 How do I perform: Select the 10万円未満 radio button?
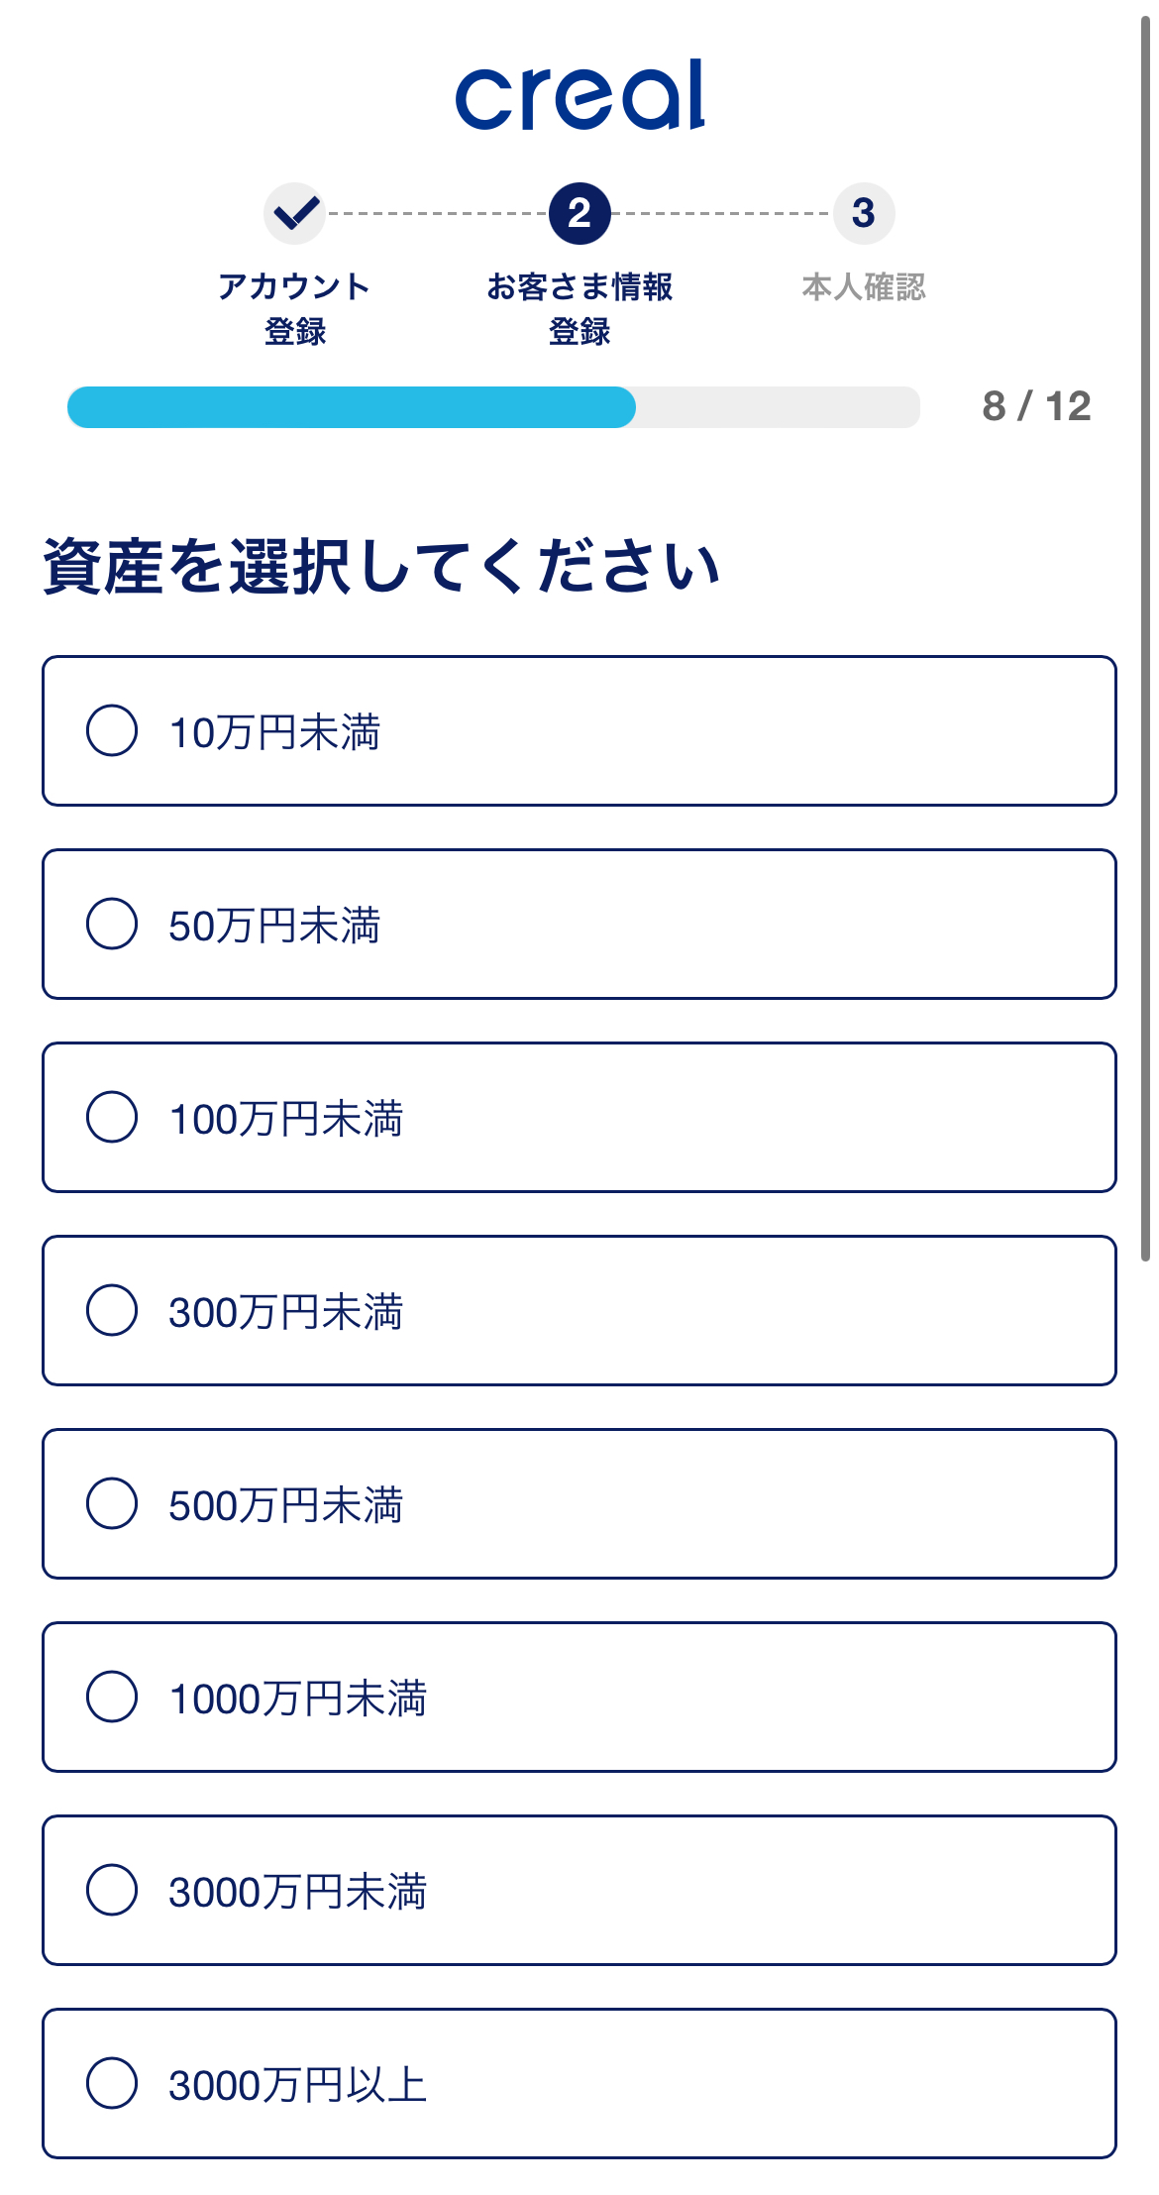pos(112,731)
